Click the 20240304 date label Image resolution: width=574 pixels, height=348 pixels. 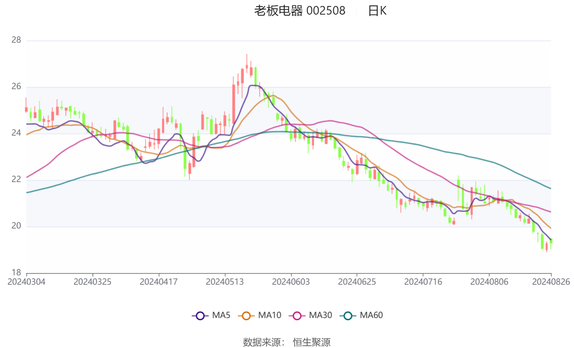(x=26, y=282)
